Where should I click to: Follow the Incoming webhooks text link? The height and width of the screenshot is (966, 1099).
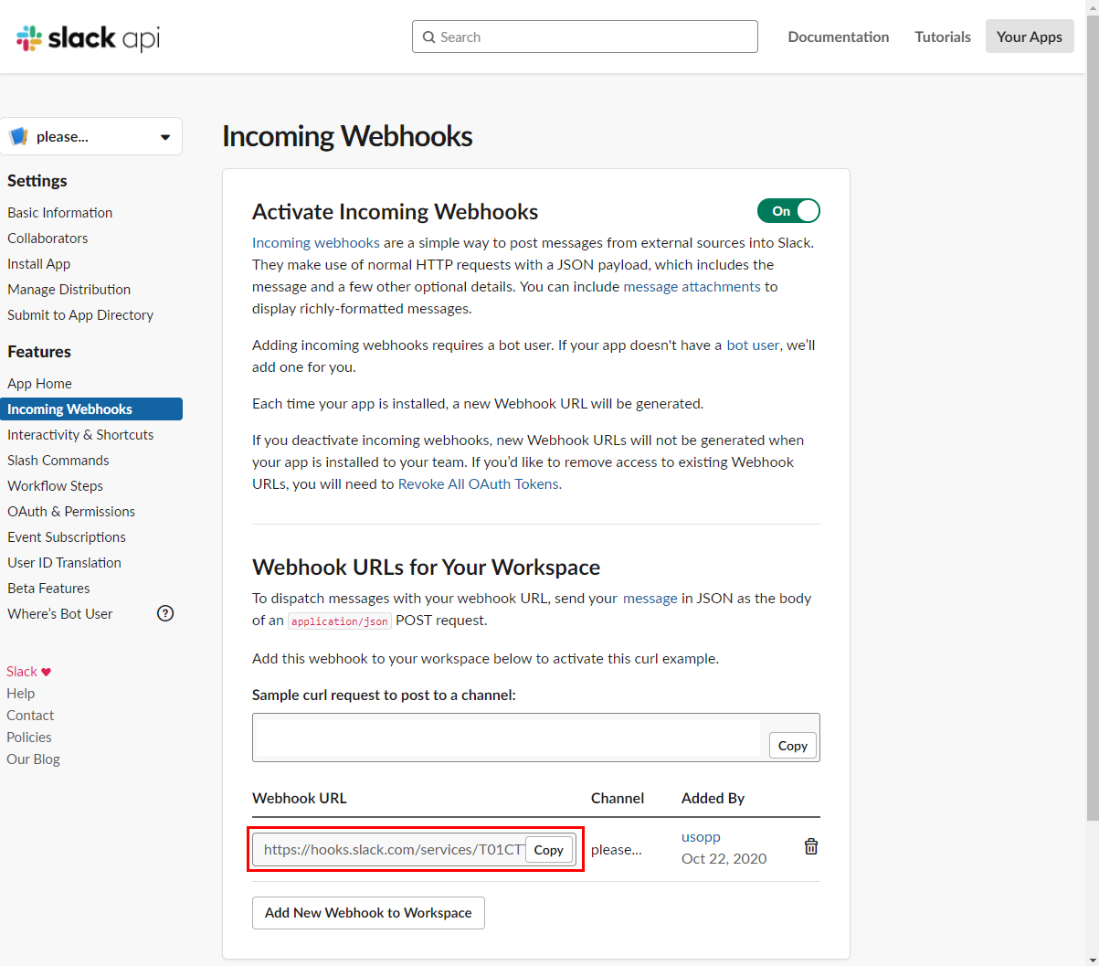point(316,242)
